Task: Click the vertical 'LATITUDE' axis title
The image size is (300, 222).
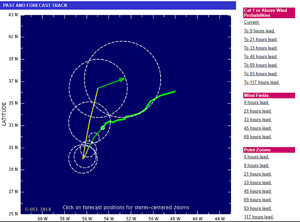Action: [4, 114]
